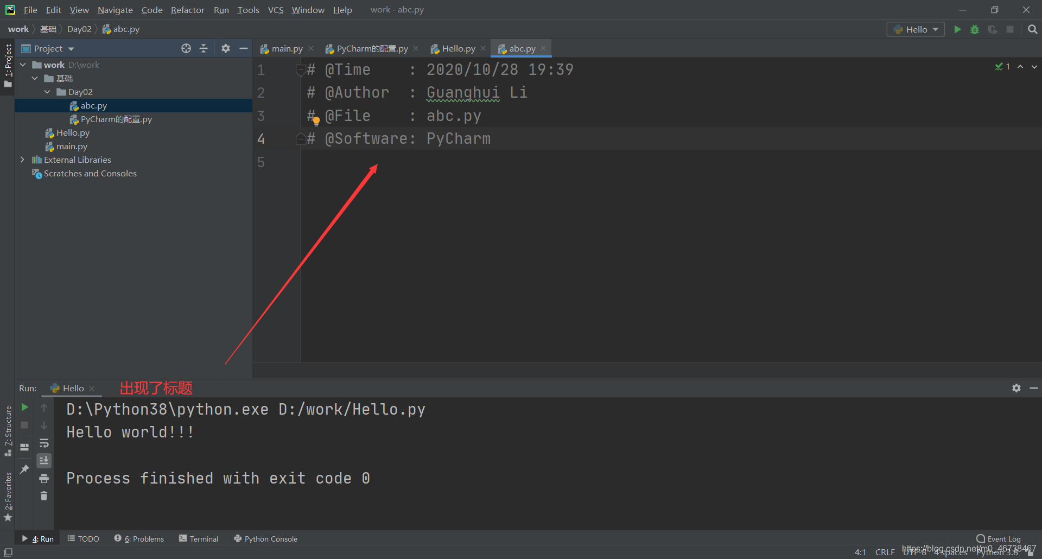Click the 4:1 cursor position indicator
This screenshot has width=1042, height=559.
pos(860,552)
